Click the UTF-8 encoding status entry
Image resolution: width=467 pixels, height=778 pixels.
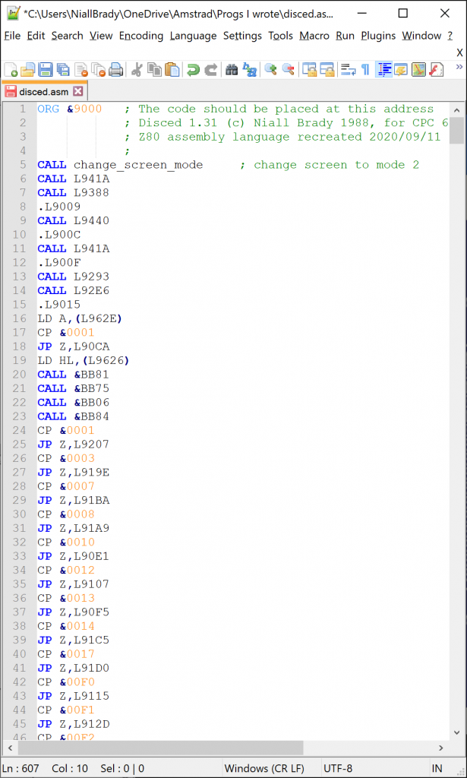[338, 768]
